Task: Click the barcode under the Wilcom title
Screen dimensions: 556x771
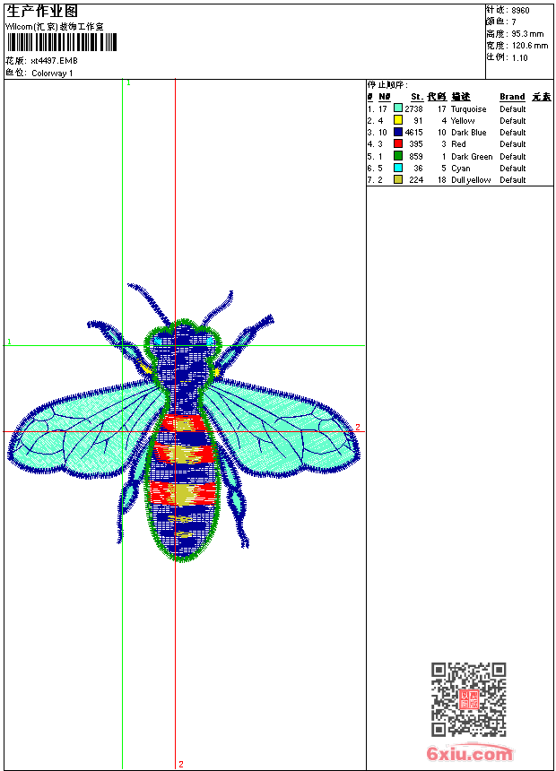Action: (61, 42)
